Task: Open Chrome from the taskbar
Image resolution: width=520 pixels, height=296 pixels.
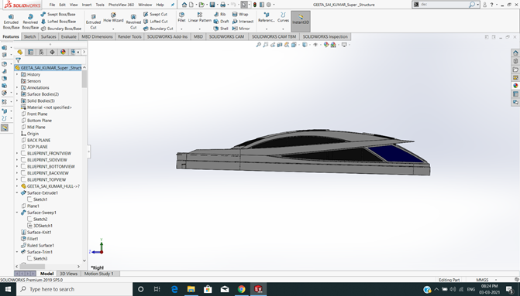Action: (242, 289)
